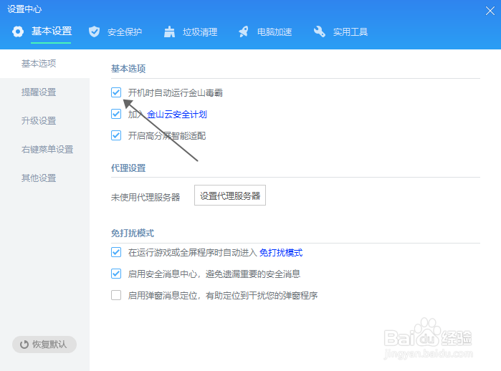Click the broom icon beside 垃圾清理
The image size is (501, 371).
click(x=169, y=32)
